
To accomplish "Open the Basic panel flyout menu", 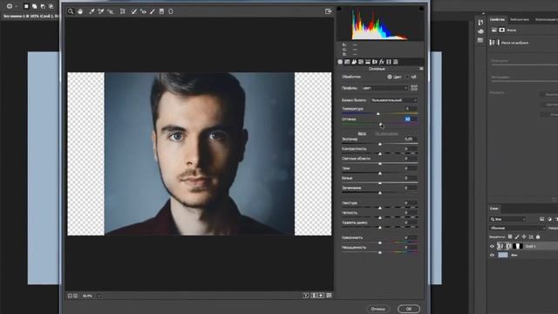I will 421,69.
